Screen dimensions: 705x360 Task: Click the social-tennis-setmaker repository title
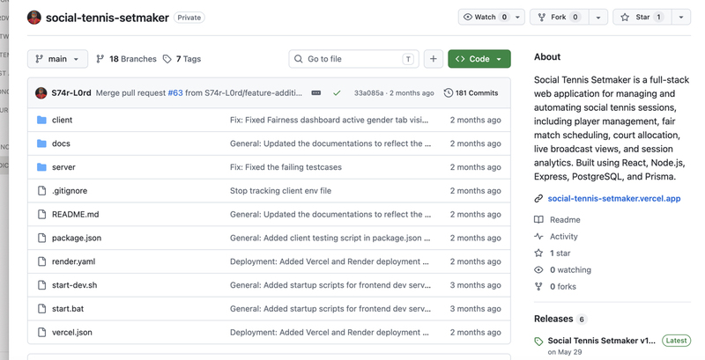coord(108,18)
